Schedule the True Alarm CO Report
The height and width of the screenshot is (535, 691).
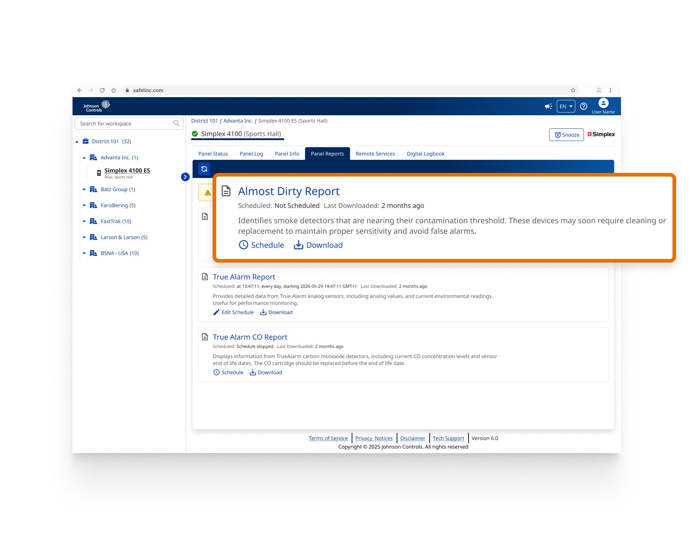[228, 373]
